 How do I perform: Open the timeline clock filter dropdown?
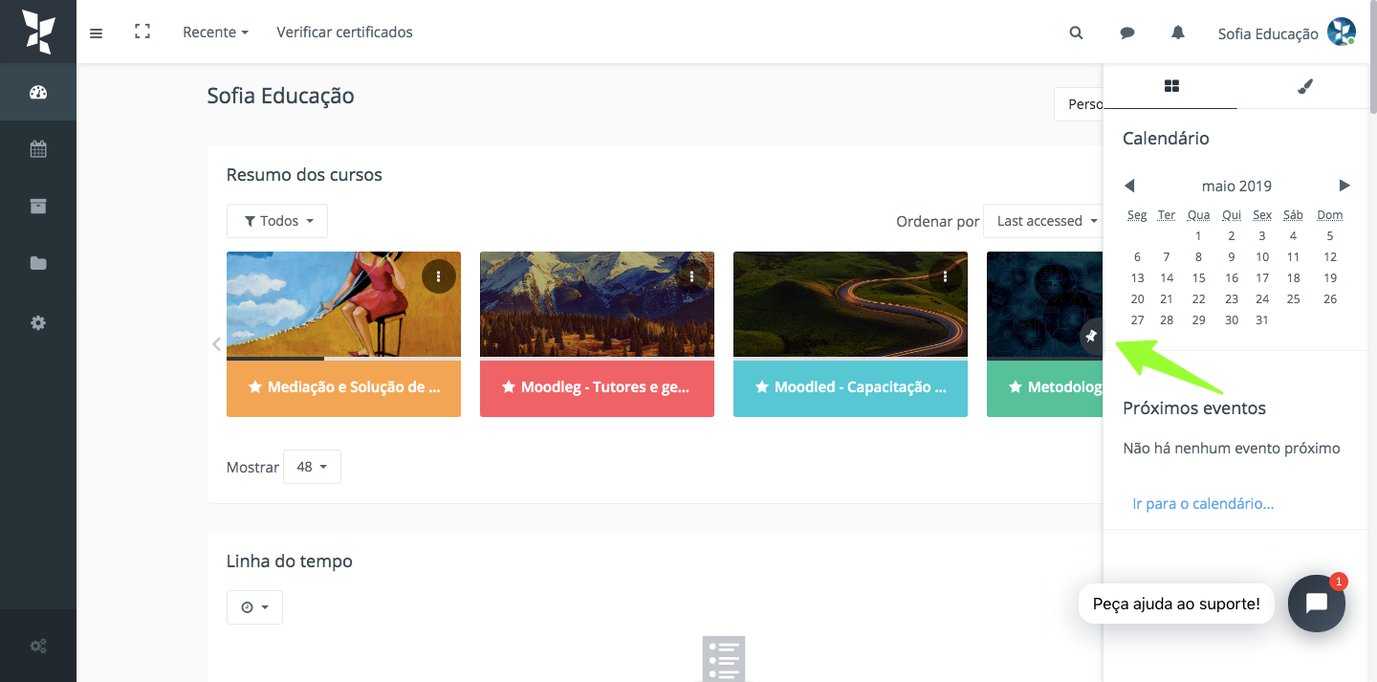click(x=254, y=607)
